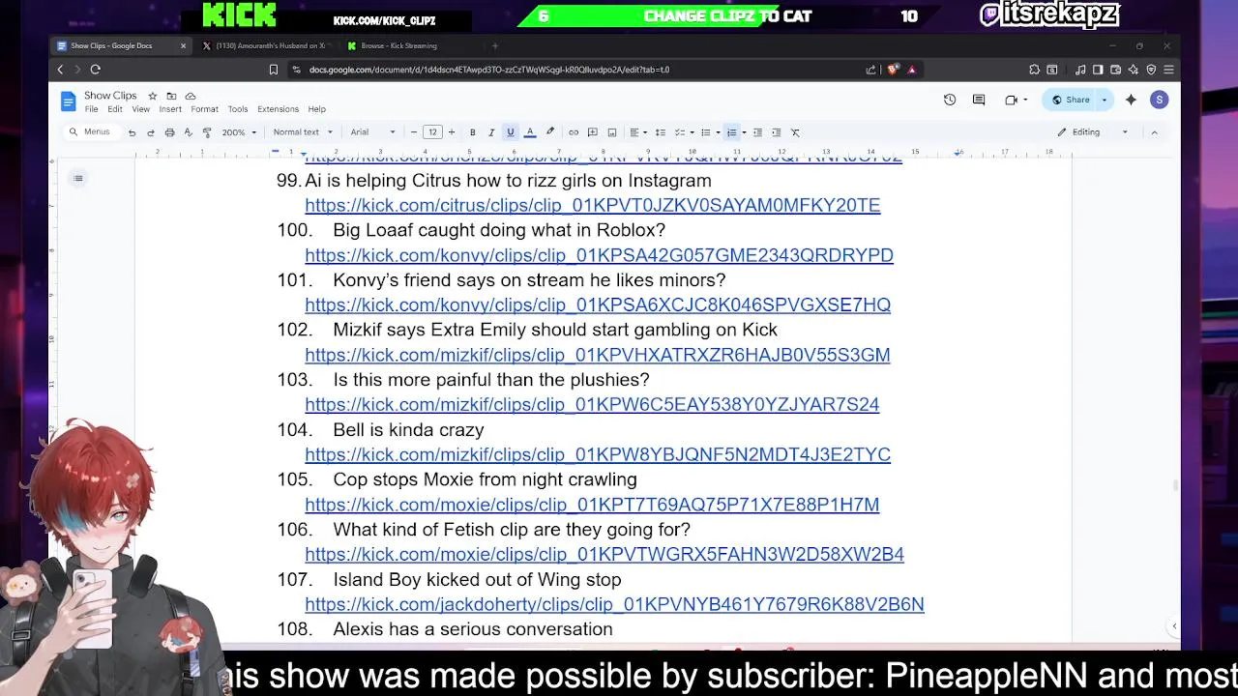This screenshot has width=1238, height=696.
Task: Click the Print icon
Action: (169, 132)
